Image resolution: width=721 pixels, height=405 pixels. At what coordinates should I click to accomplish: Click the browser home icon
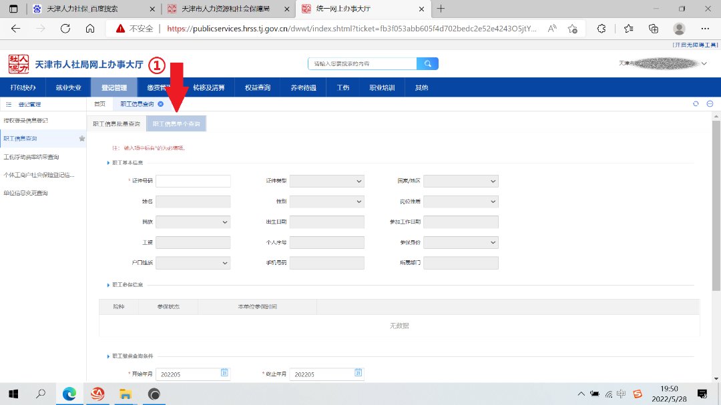(90, 29)
